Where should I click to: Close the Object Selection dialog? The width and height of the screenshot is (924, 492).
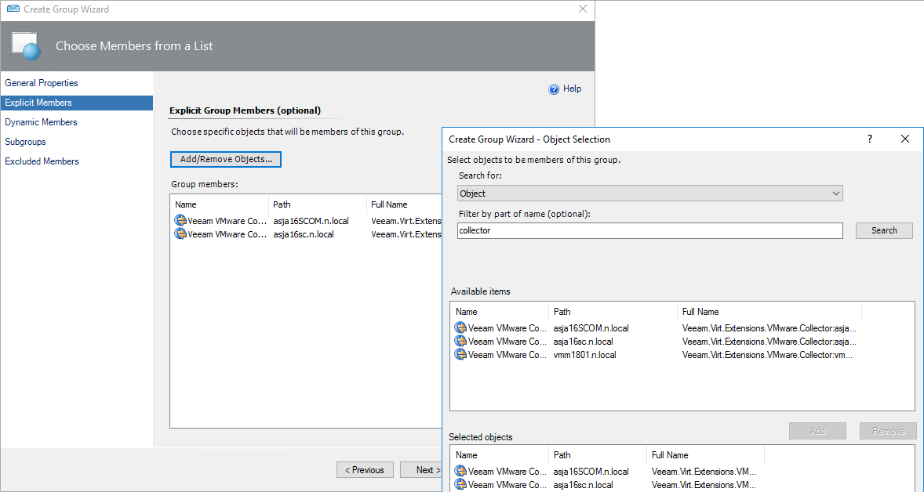tap(905, 139)
